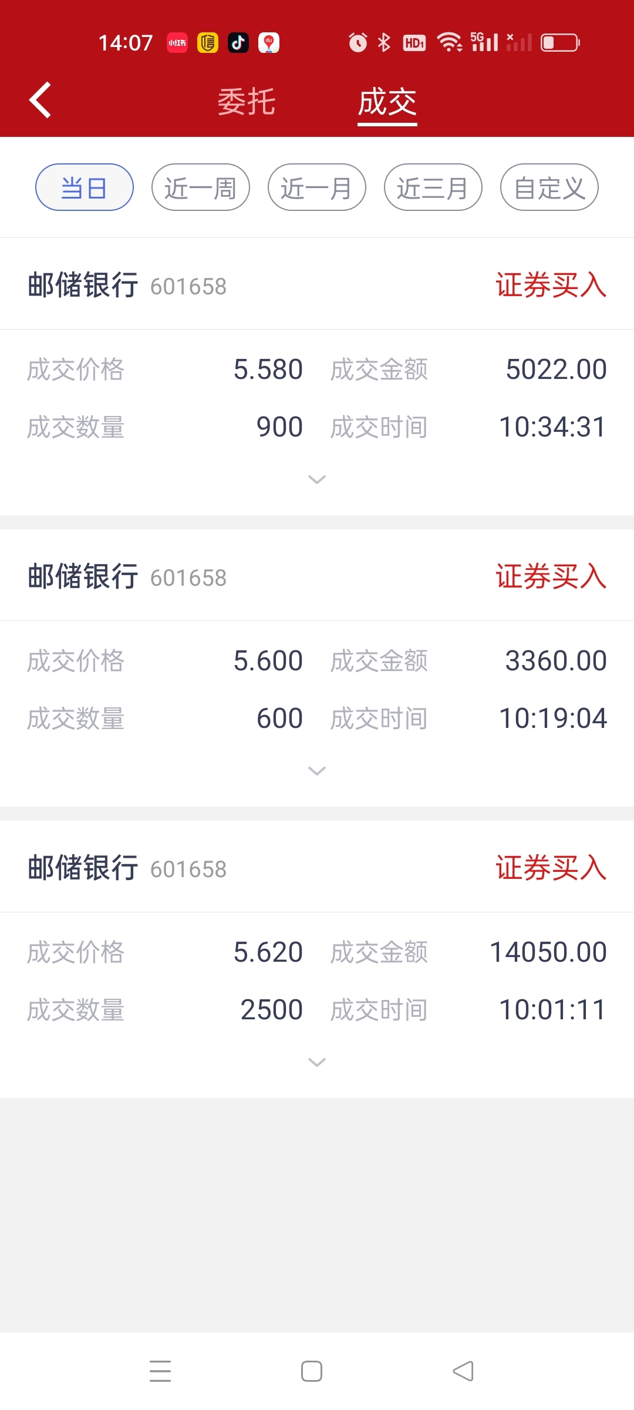Switch to the 成交 tab
The height and width of the screenshot is (1410, 634).
click(387, 102)
